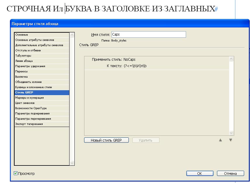Click GREP styles list scroll down arrow

point(231,133)
